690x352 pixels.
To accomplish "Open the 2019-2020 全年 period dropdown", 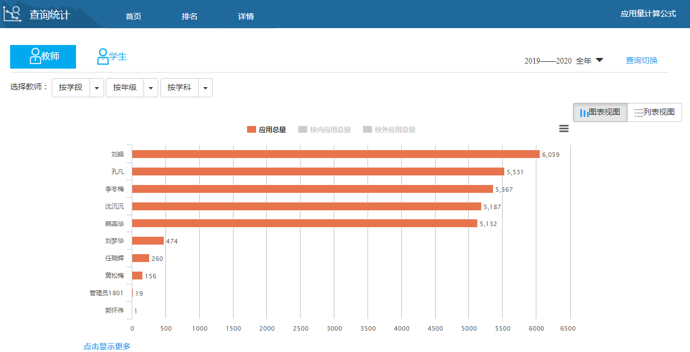I will pos(599,60).
